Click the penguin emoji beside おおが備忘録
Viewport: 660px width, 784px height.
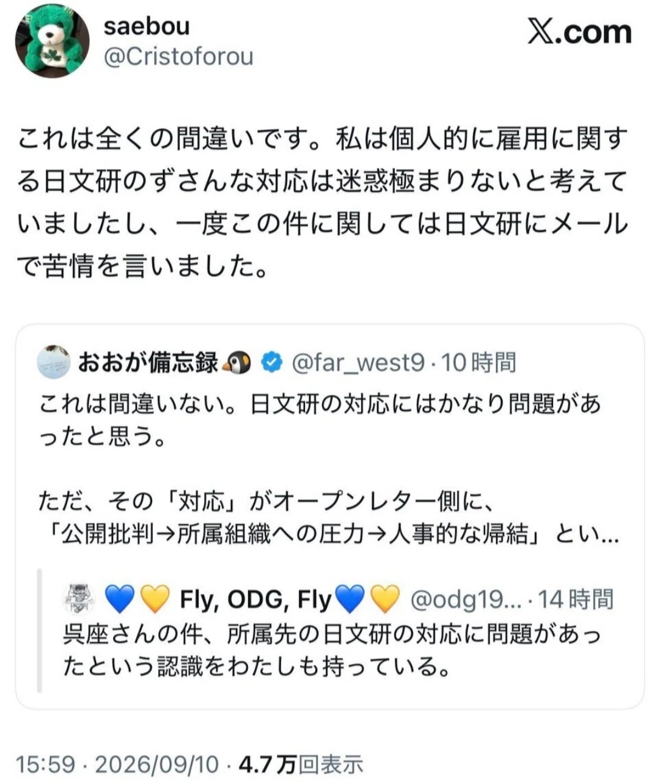[x=239, y=363]
